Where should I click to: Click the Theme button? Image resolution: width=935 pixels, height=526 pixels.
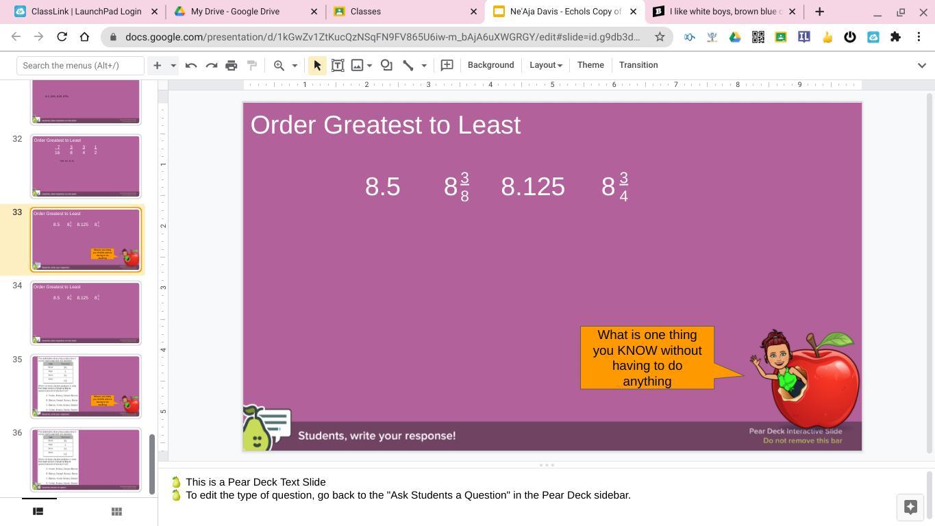click(590, 65)
